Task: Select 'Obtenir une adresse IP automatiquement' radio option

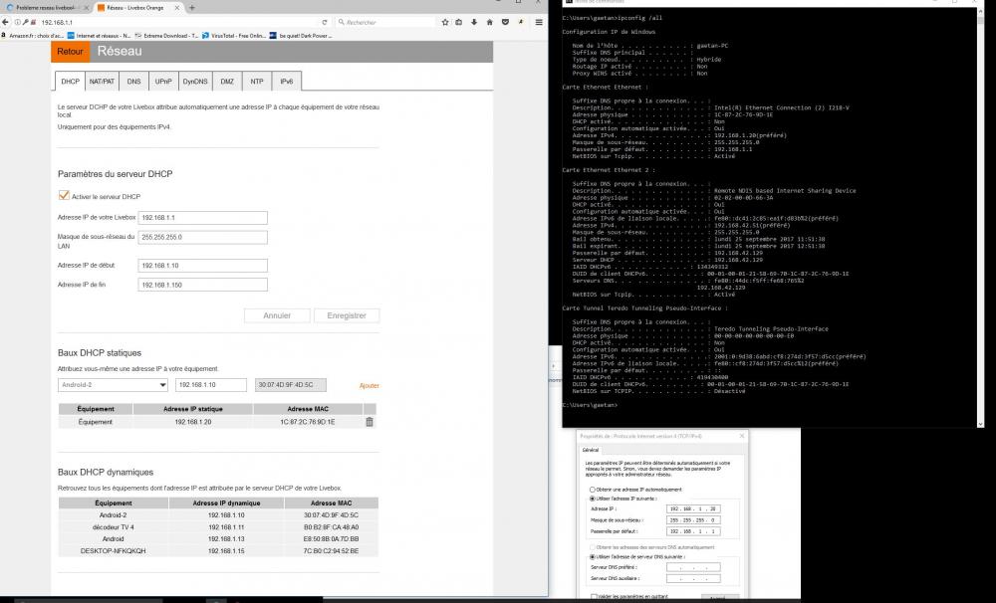Action: (593, 490)
